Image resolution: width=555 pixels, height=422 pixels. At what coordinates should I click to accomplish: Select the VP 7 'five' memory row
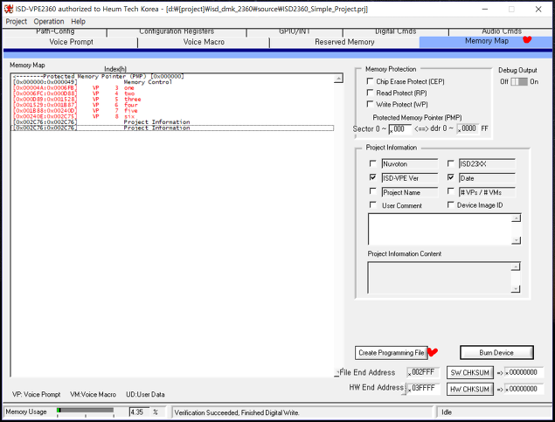pyautogui.click(x=173, y=110)
